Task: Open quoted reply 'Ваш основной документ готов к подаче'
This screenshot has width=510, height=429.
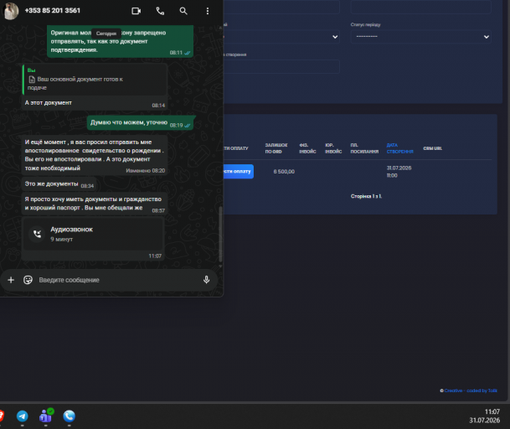Action: click(x=95, y=80)
